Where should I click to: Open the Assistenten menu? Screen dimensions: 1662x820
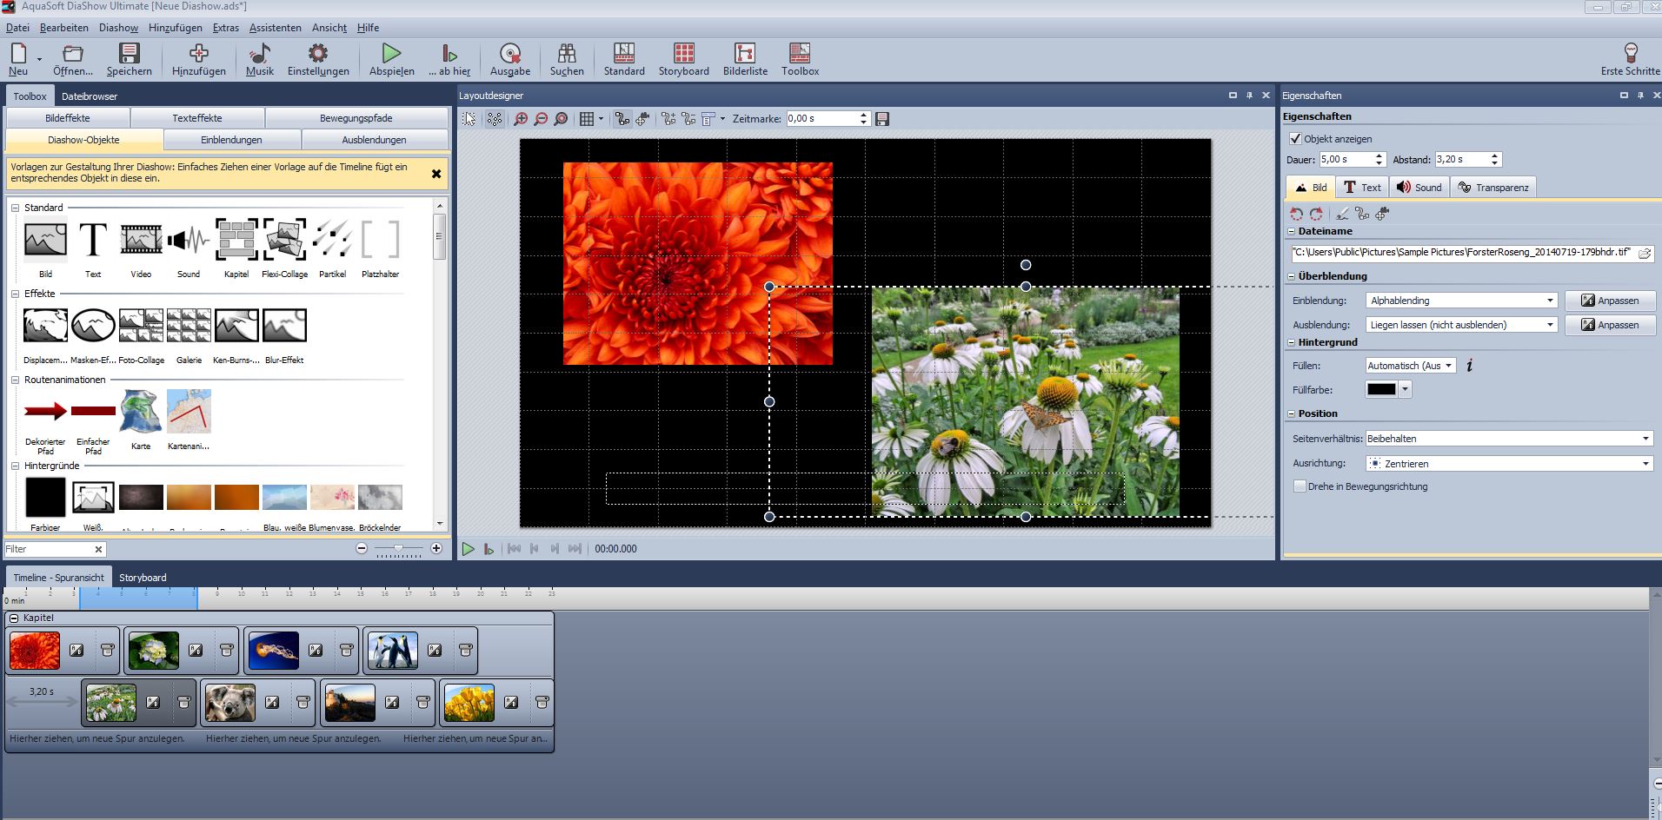point(275,28)
